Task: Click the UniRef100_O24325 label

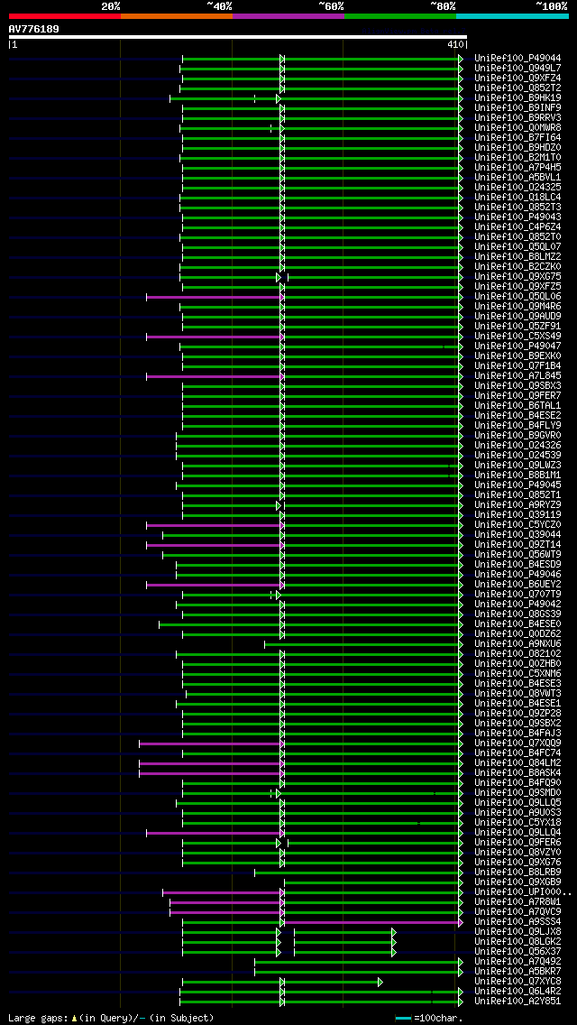Action: [517, 188]
